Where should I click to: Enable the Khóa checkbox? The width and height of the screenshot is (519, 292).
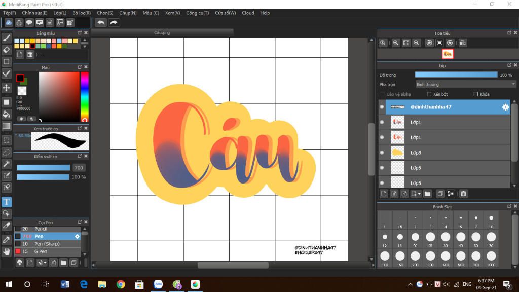pos(476,94)
